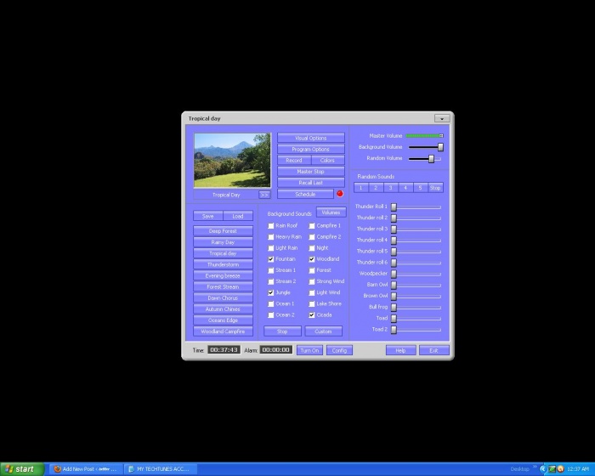Adjust the Master Volume bar
The width and height of the screenshot is (595, 476).
[425, 135]
